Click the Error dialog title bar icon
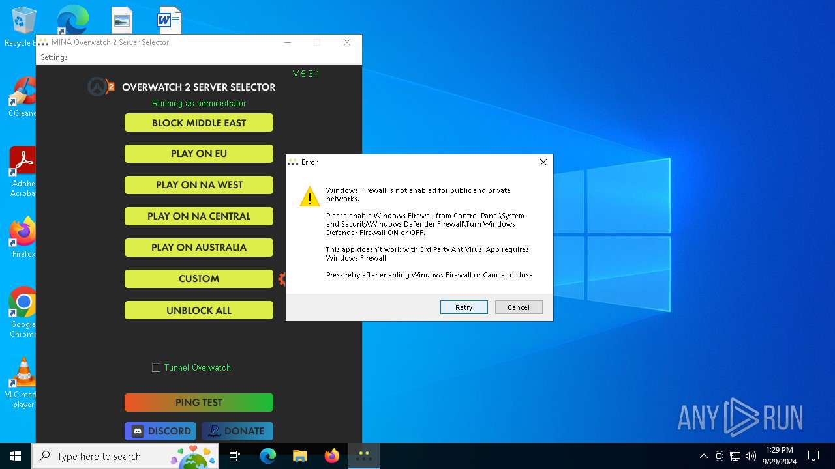 point(293,162)
